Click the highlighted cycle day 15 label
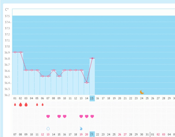The image size is (175, 137). point(92,98)
